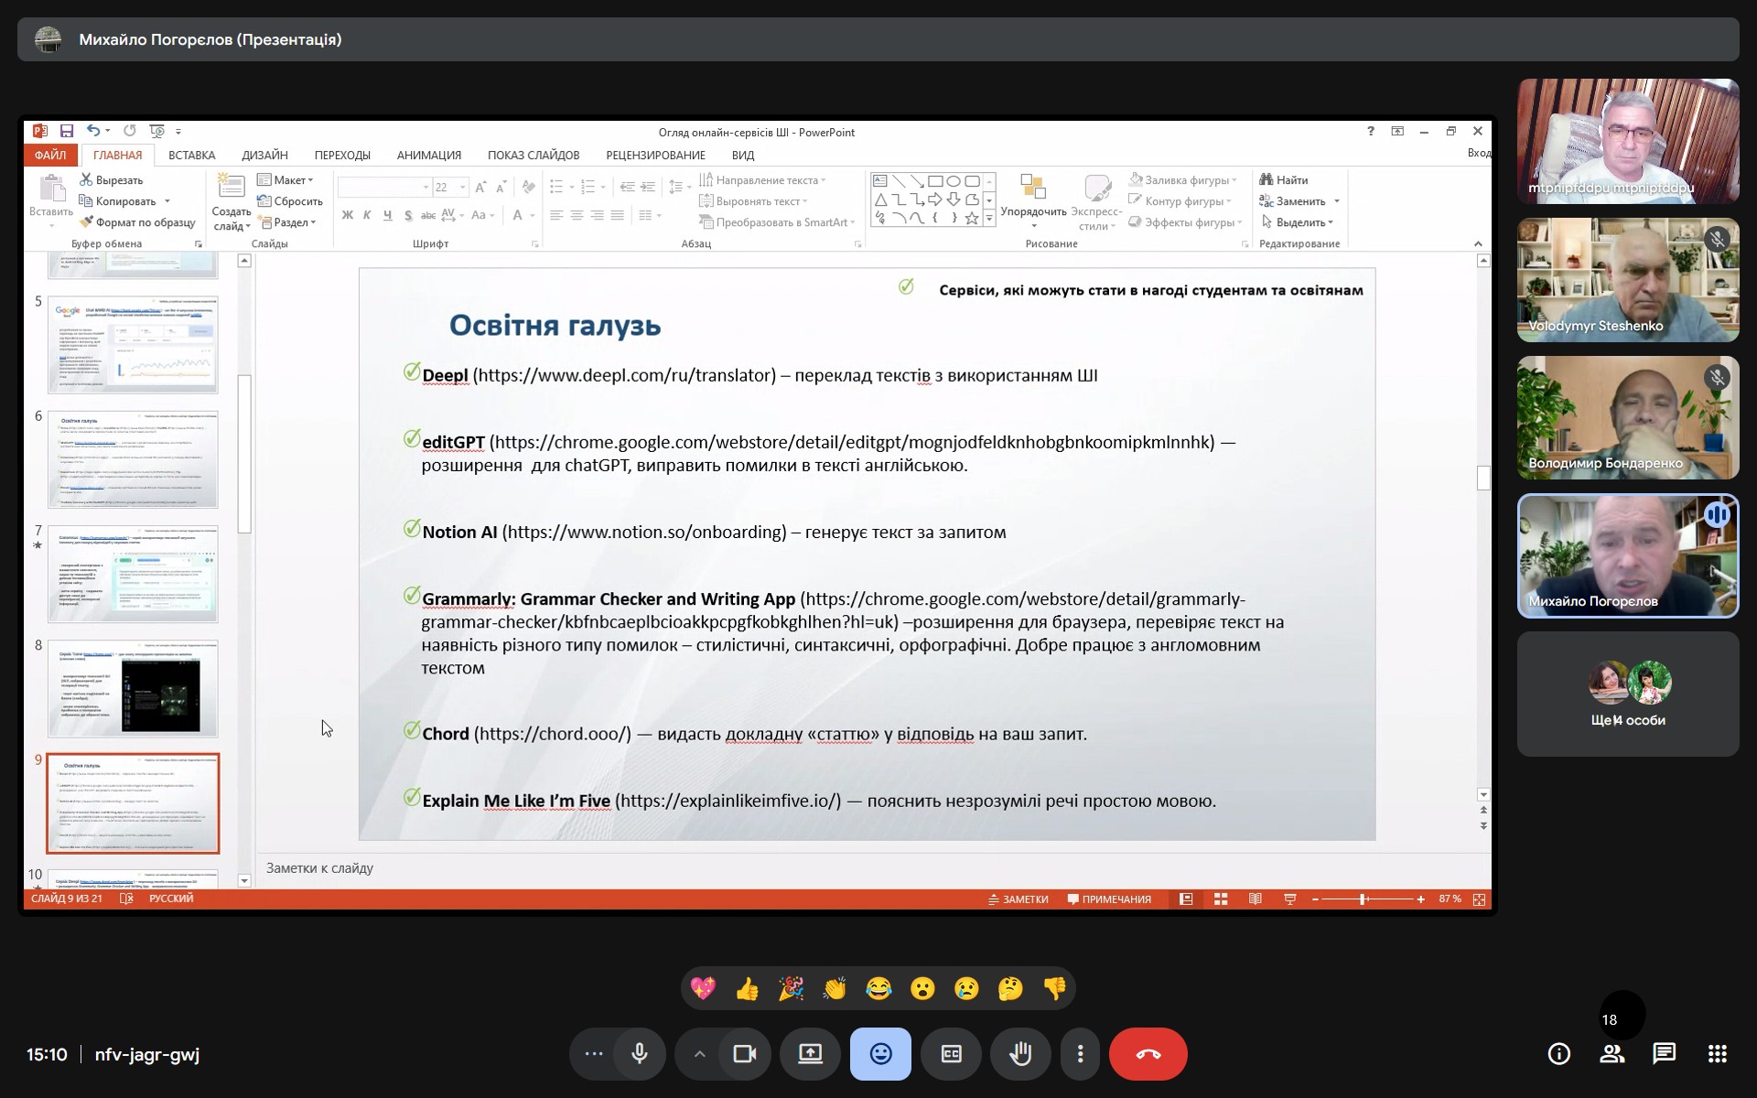Leave the call with red button
The height and width of the screenshot is (1098, 1757).
1148,1054
